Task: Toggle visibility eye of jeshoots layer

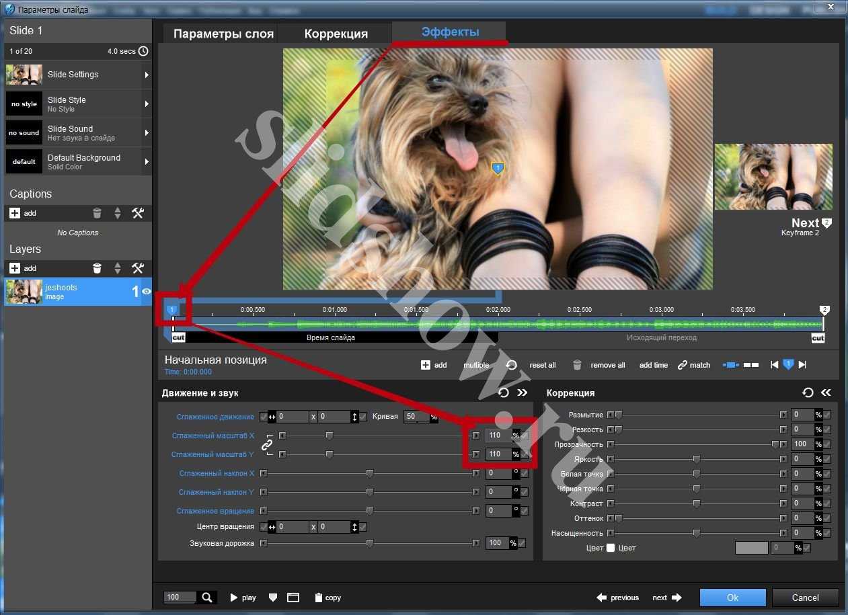Action: click(x=146, y=292)
